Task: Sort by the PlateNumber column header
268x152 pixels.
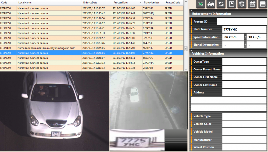Action: coord(152,2)
